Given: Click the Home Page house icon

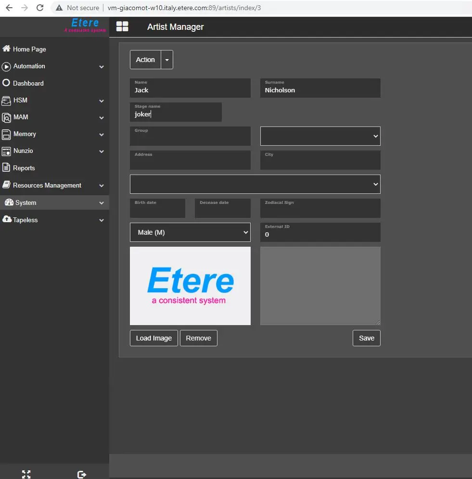Looking at the screenshot, I should (x=6, y=49).
